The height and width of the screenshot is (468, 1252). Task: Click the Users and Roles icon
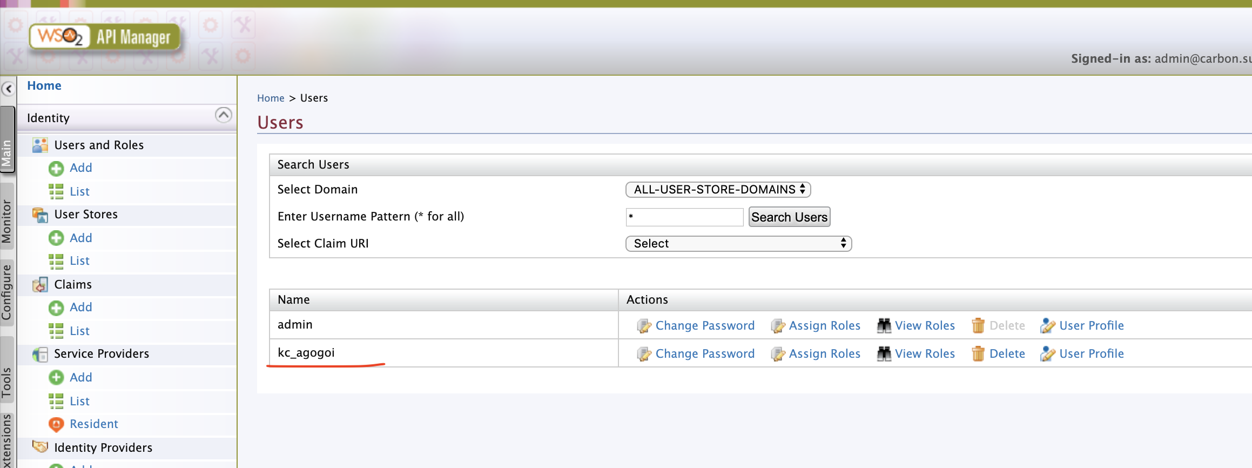click(x=40, y=145)
